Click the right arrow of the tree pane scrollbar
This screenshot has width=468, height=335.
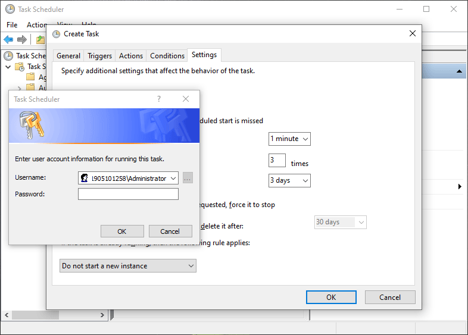pos(102,315)
